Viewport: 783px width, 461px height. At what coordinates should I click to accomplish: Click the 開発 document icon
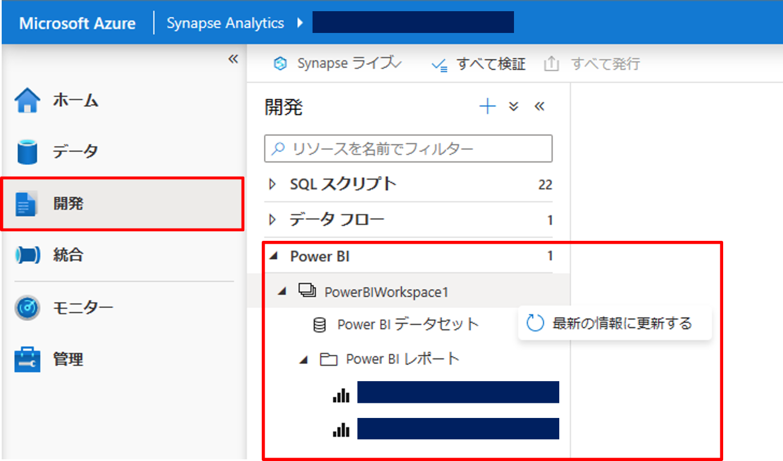pyautogui.click(x=26, y=204)
